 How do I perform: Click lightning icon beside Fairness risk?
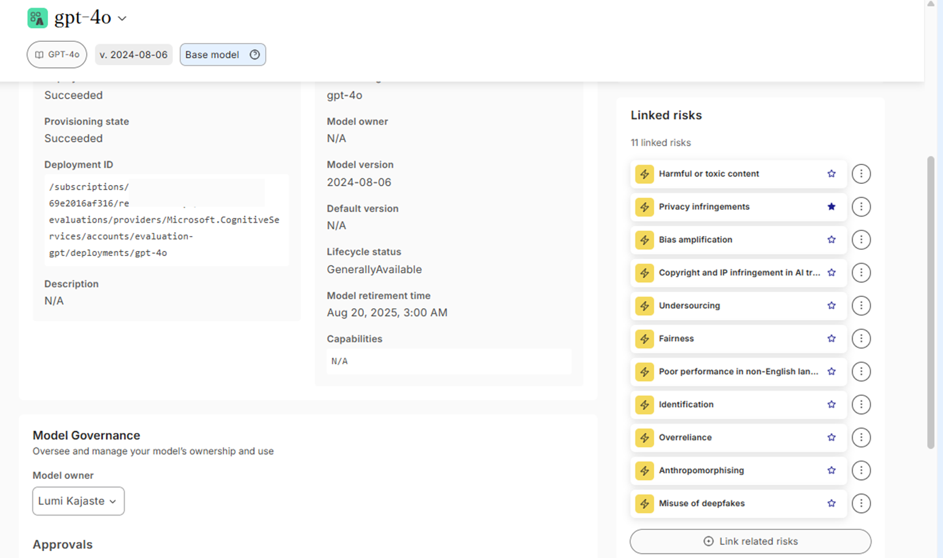point(645,339)
